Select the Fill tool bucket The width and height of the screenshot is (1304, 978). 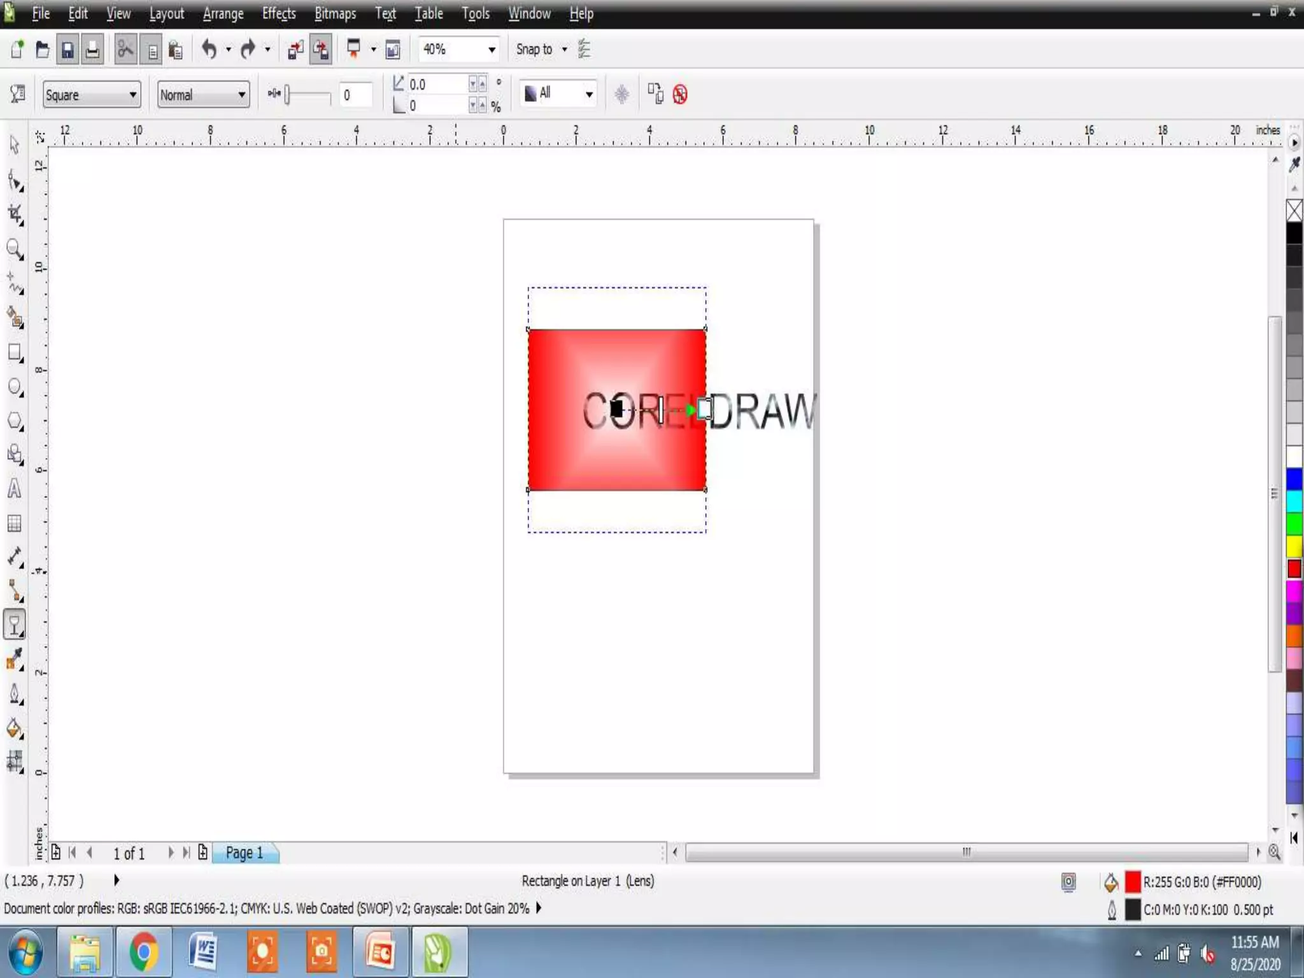click(x=15, y=728)
